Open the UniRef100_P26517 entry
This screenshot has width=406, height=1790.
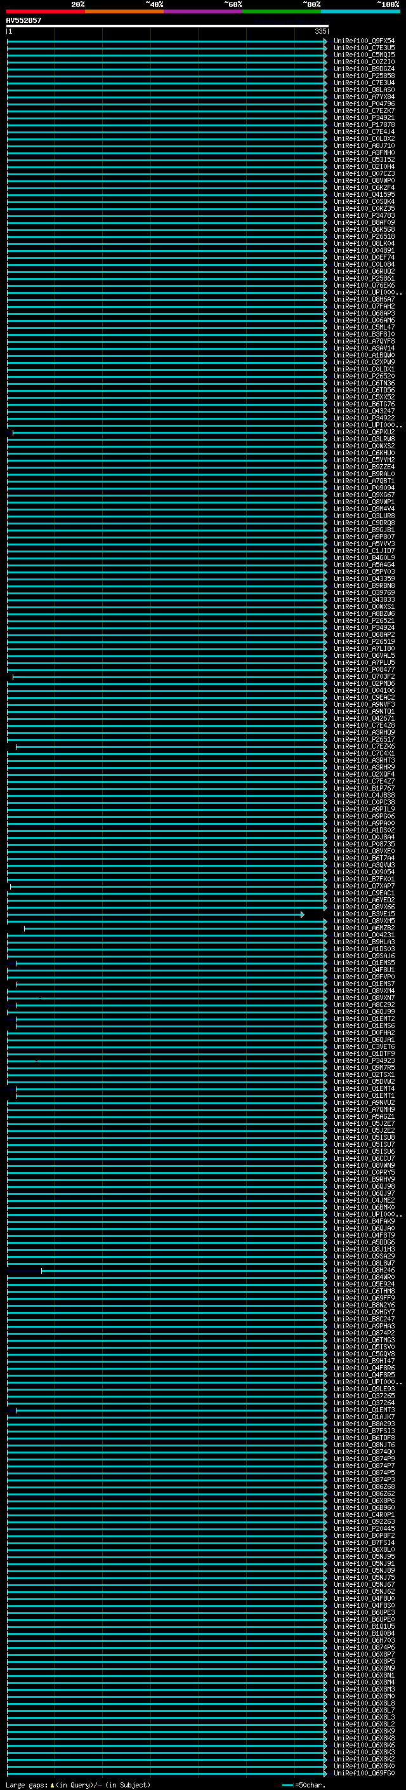coord(363,739)
